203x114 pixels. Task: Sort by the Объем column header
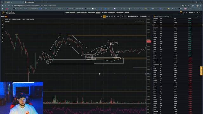pos(175,19)
